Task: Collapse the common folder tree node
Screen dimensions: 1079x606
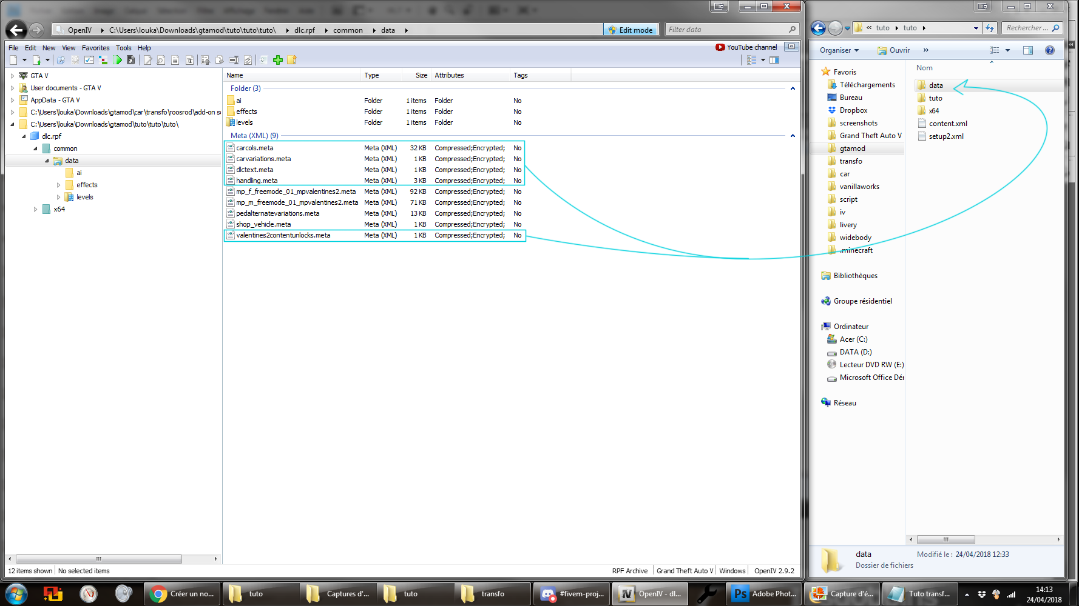Action: pos(35,148)
